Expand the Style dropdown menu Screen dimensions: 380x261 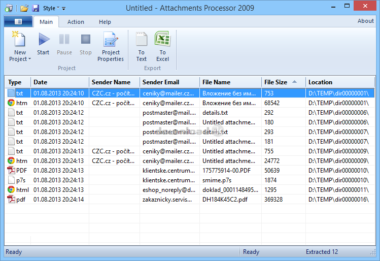click(x=51, y=8)
